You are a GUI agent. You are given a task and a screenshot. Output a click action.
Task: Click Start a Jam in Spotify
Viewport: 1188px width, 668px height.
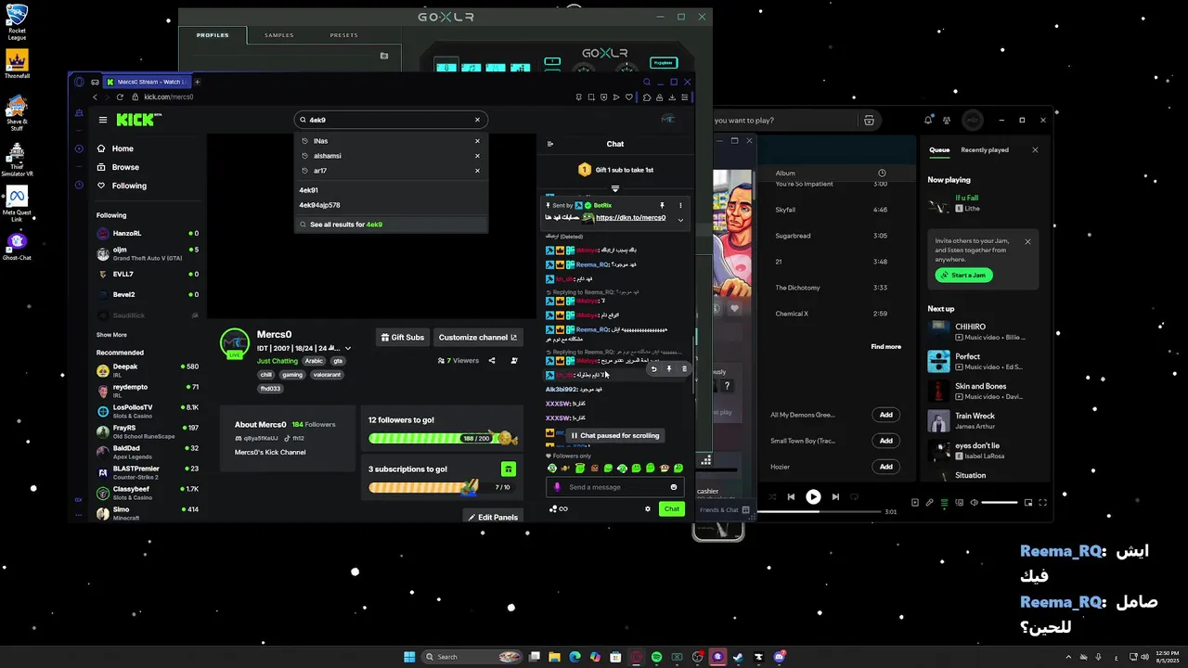pos(963,275)
